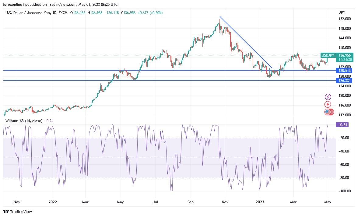Click the 130.513 support level label
Image resolution: width=358 pixels, height=217 pixels.
click(x=345, y=71)
